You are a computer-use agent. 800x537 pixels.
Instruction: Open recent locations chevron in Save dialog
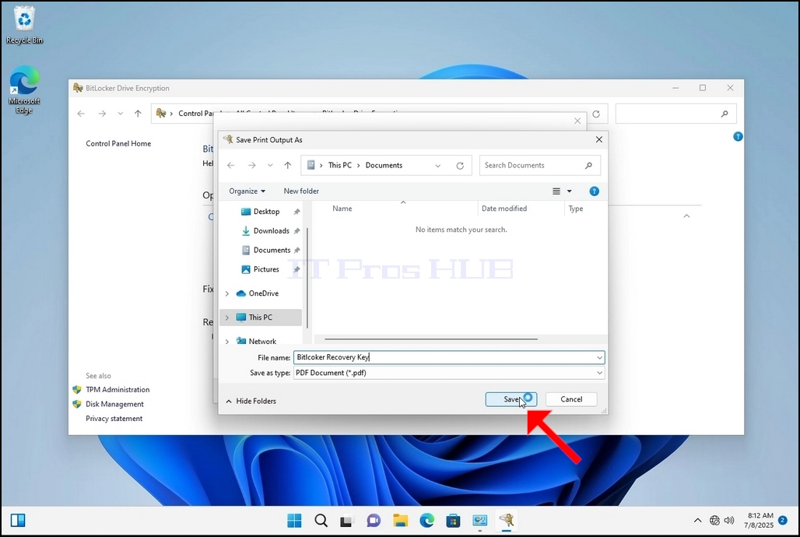[x=270, y=166]
